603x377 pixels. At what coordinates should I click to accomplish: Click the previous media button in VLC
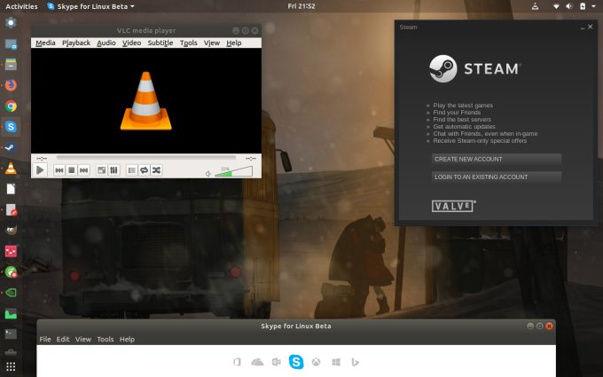pyautogui.click(x=59, y=169)
